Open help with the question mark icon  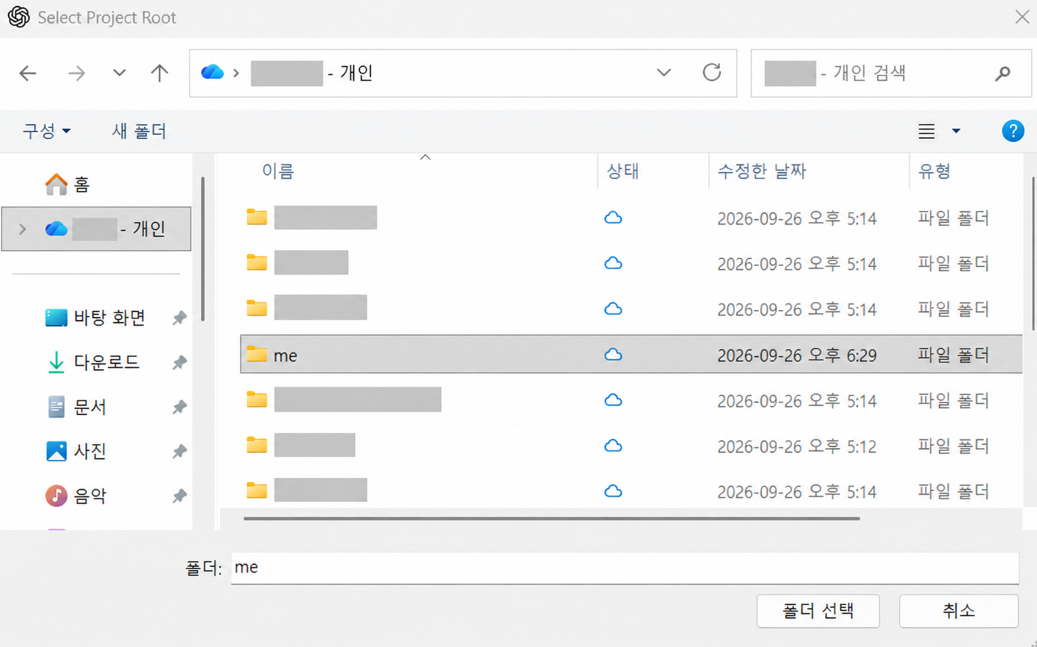(1013, 131)
